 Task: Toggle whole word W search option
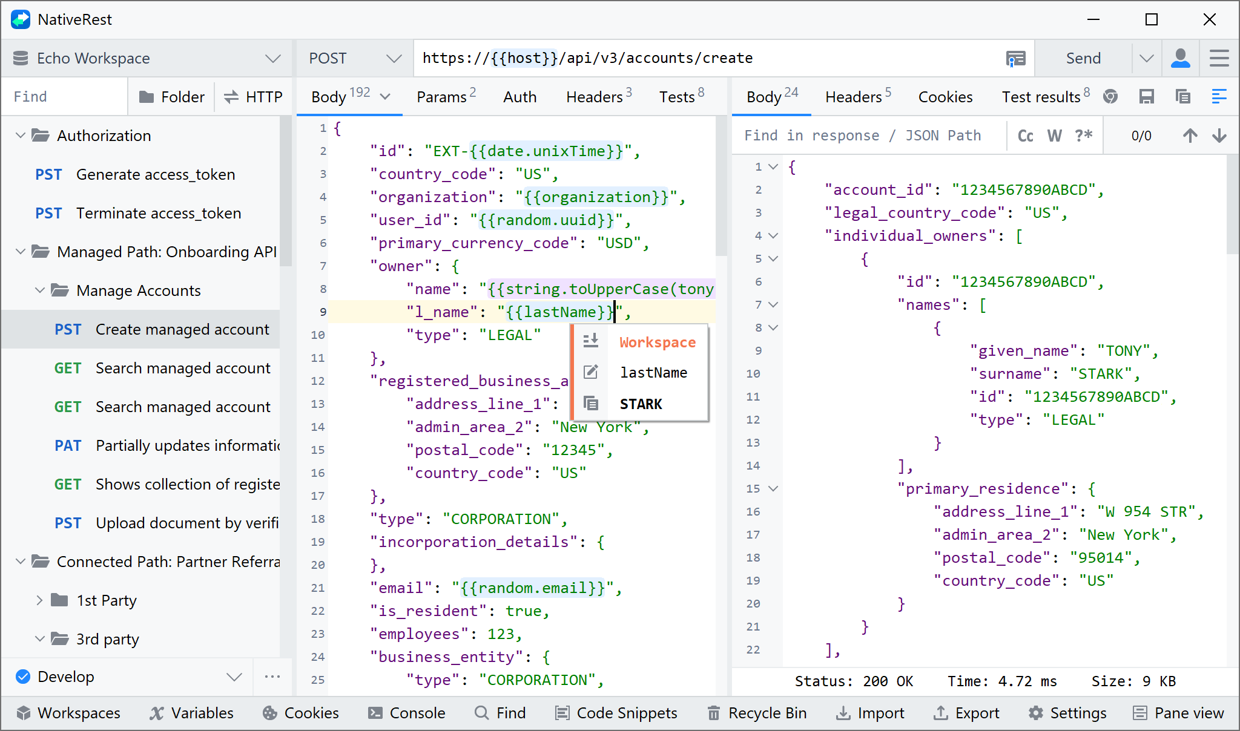coord(1054,136)
